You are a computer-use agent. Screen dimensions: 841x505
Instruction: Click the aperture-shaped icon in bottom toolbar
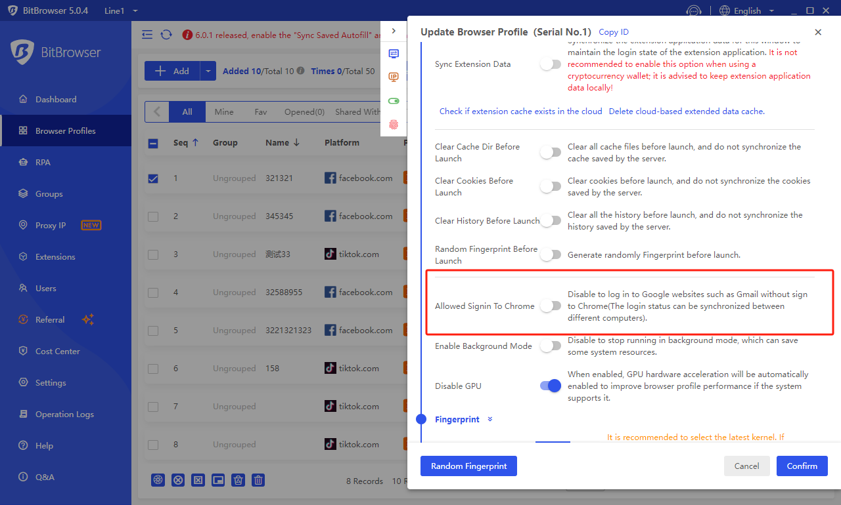[x=158, y=480]
